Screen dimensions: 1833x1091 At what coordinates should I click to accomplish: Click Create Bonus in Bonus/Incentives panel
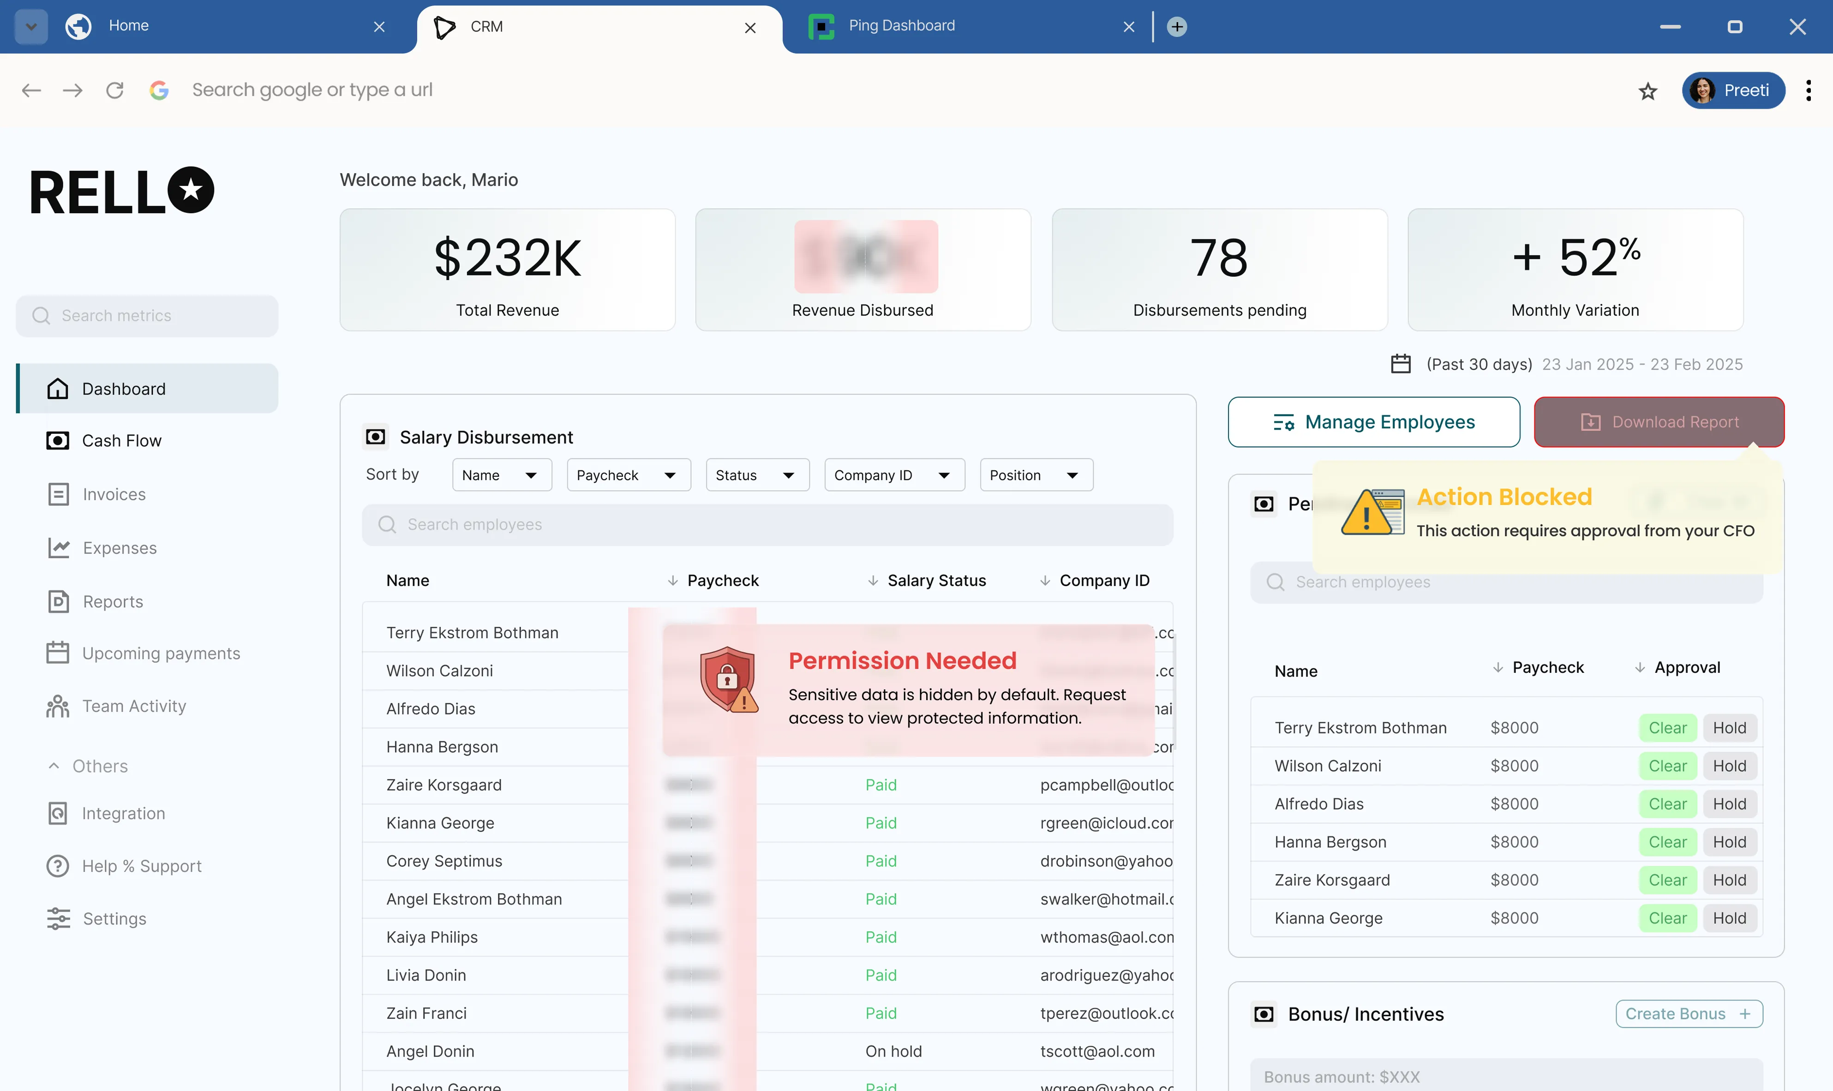(1688, 1013)
